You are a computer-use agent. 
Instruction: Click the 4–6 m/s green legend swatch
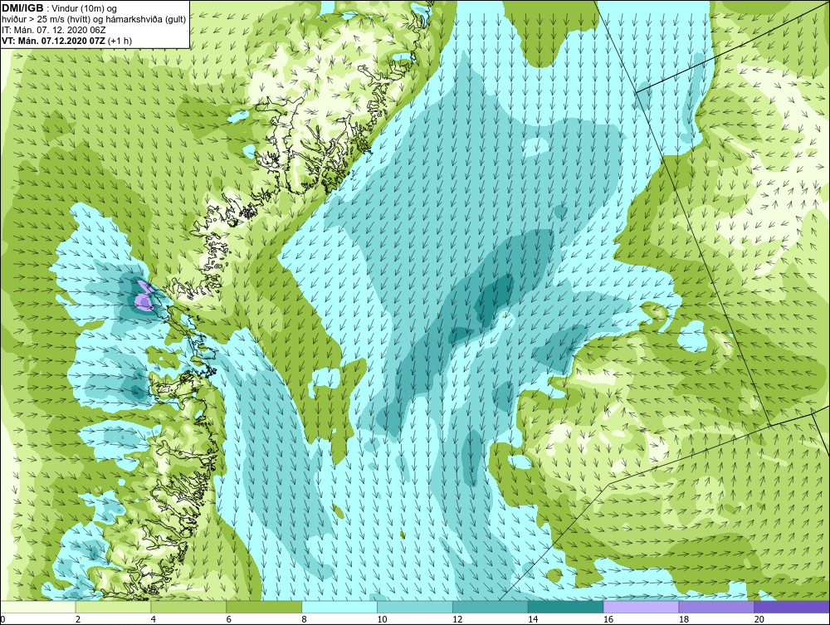[x=188, y=607]
